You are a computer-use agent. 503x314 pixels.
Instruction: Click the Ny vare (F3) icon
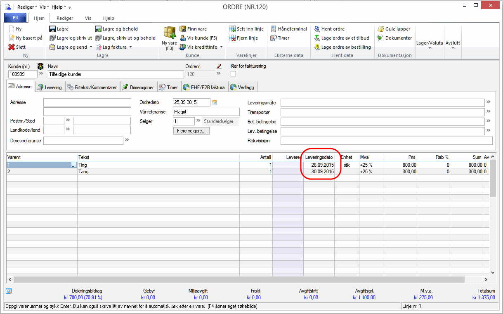point(169,33)
